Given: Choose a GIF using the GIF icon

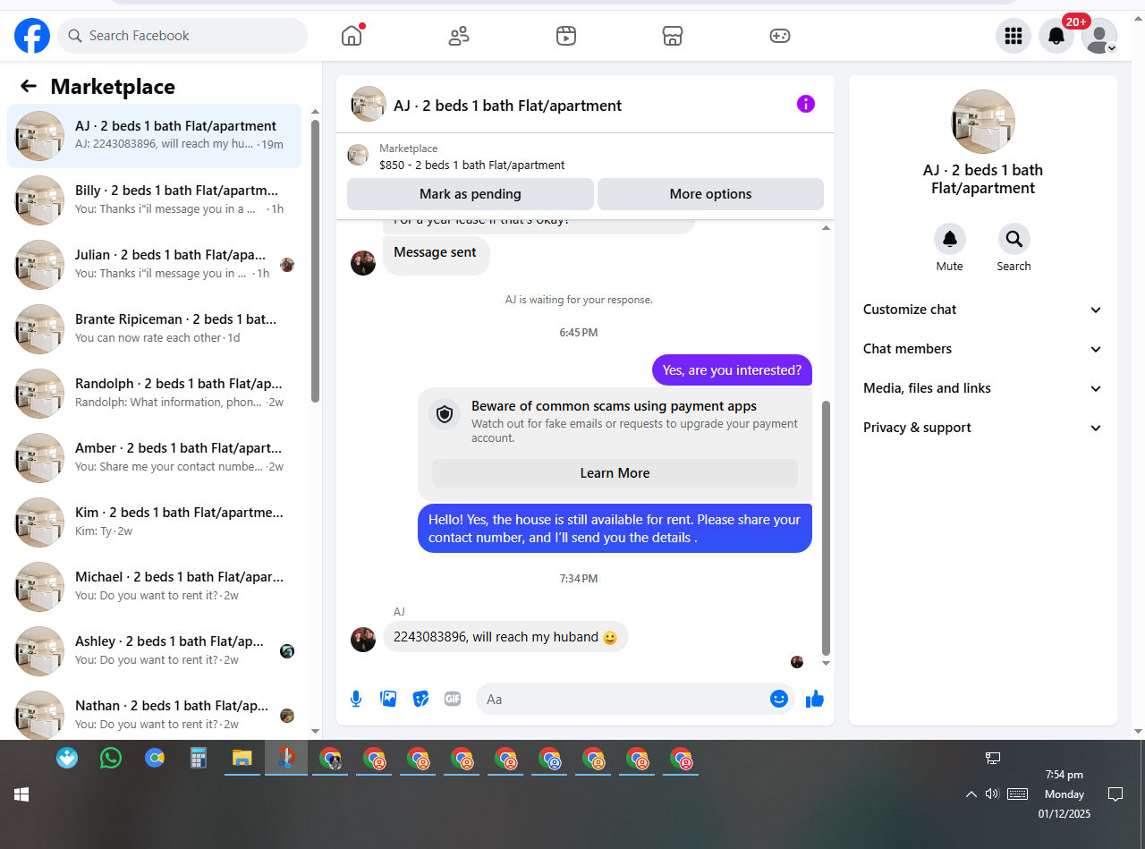Looking at the screenshot, I should tap(453, 699).
